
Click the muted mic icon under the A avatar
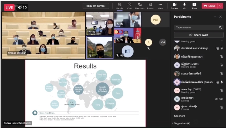tap(149, 48)
